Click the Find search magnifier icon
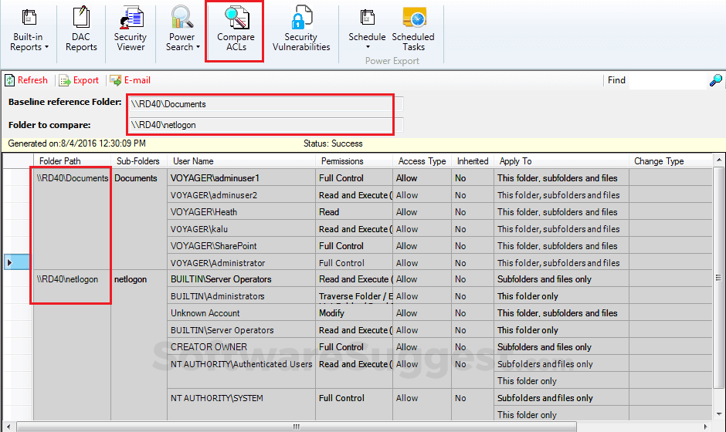 (x=716, y=80)
